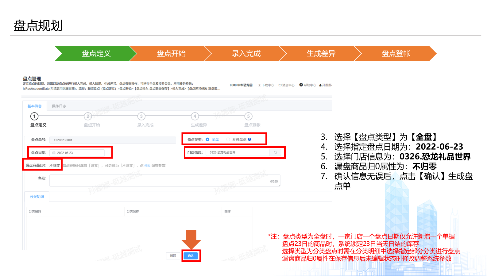
Task: Click the 盘点管理 page heading
Action: point(32,79)
